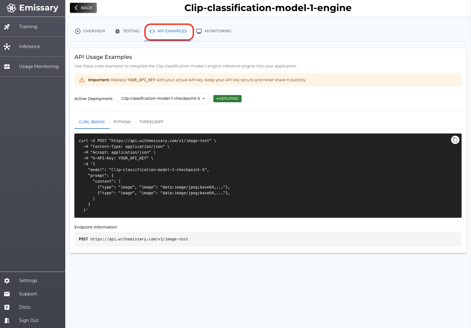This screenshot has height=328, width=471.
Task: Click the Sign Out door icon
Action: pos(7,320)
